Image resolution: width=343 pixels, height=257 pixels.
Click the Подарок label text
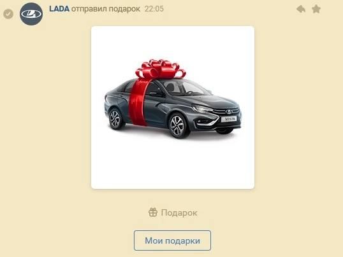[179, 212]
